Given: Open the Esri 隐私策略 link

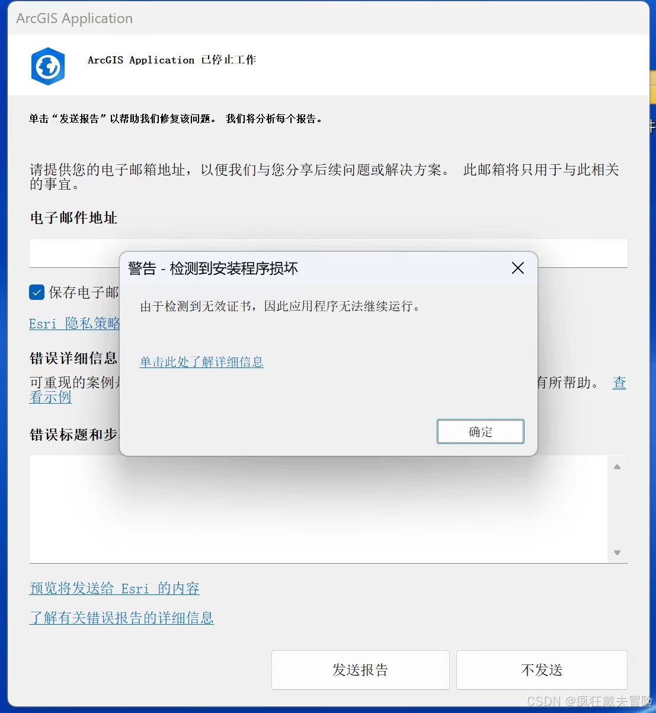Looking at the screenshot, I should 75,324.
